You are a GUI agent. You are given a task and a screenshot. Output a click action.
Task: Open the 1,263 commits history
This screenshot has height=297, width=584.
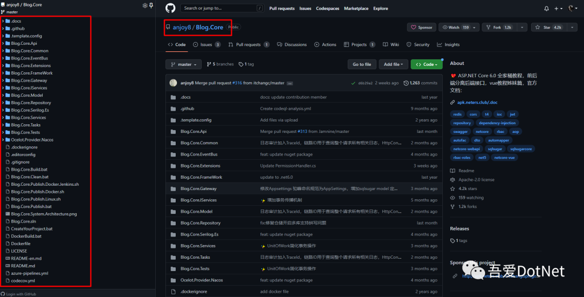pos(421,83)
